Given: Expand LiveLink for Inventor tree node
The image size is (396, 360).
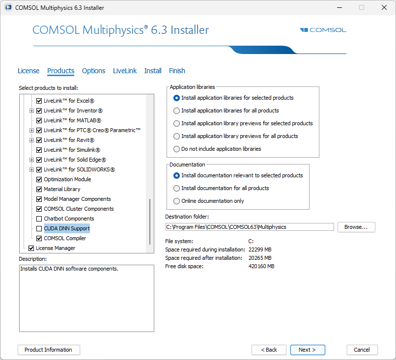Looking at the screenshot, I should click(x=31, y=111).
